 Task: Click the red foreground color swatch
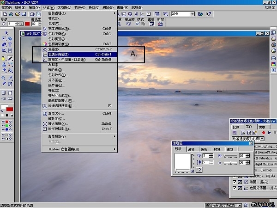tap(10, 110)
